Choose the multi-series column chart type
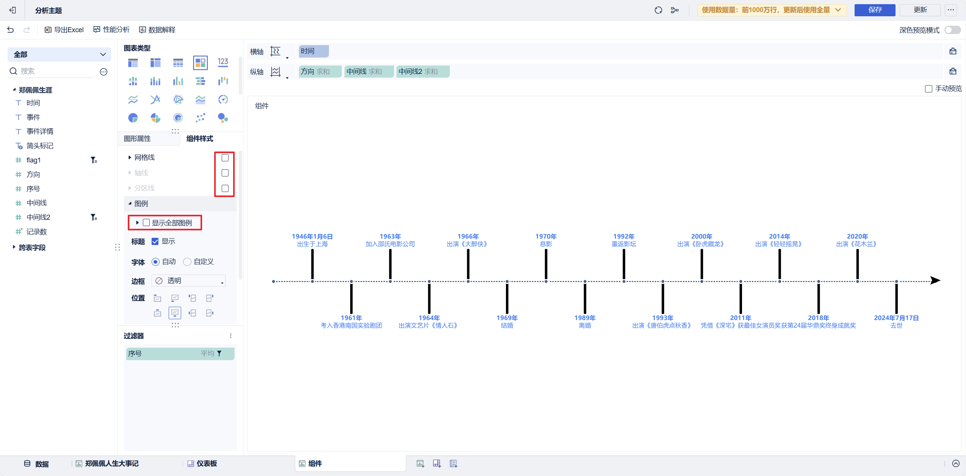Viewport: 966px width, 476px height. pyautogui.click(x=178, y=81)
